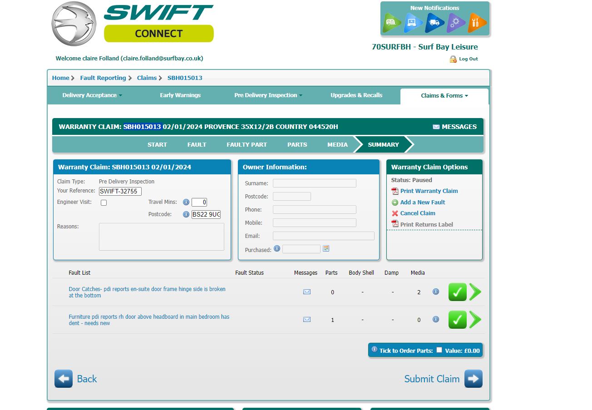The height and width of the screenshot is (410, 592).
Task: Click the green tick on Door Catches row
Action: point(458,292)
